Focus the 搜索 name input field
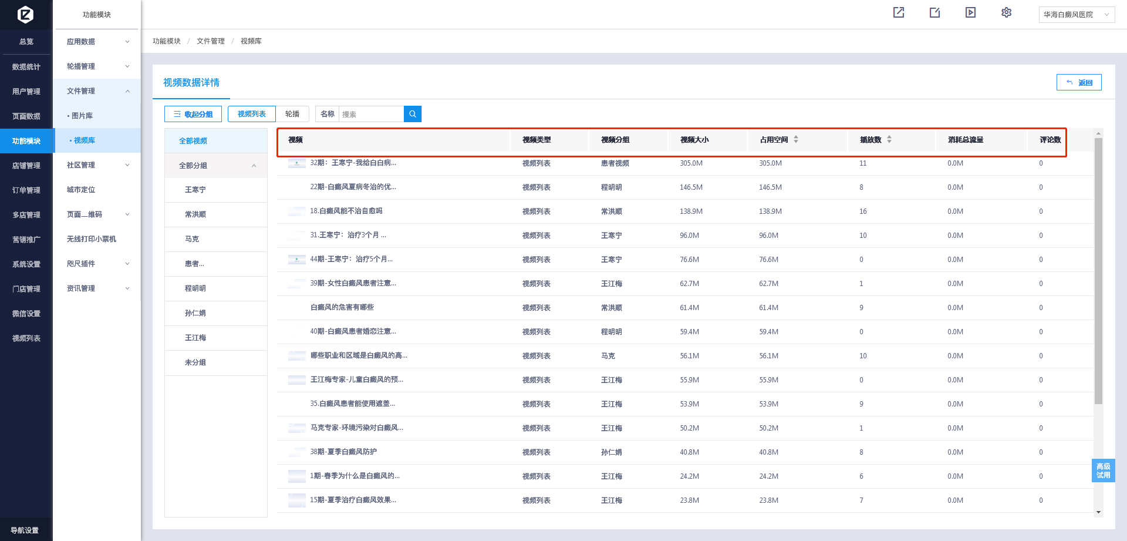 point(371,114)
